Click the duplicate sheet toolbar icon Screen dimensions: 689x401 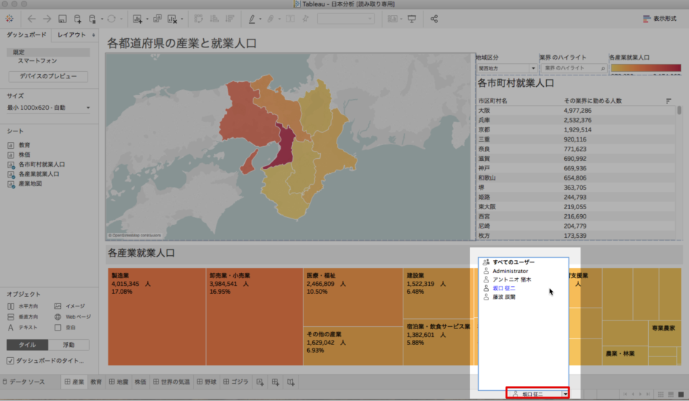click(157, 19)
